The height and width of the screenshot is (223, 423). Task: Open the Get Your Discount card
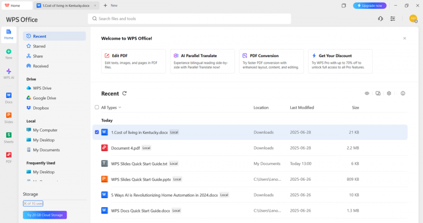click(x=341, y=61)
